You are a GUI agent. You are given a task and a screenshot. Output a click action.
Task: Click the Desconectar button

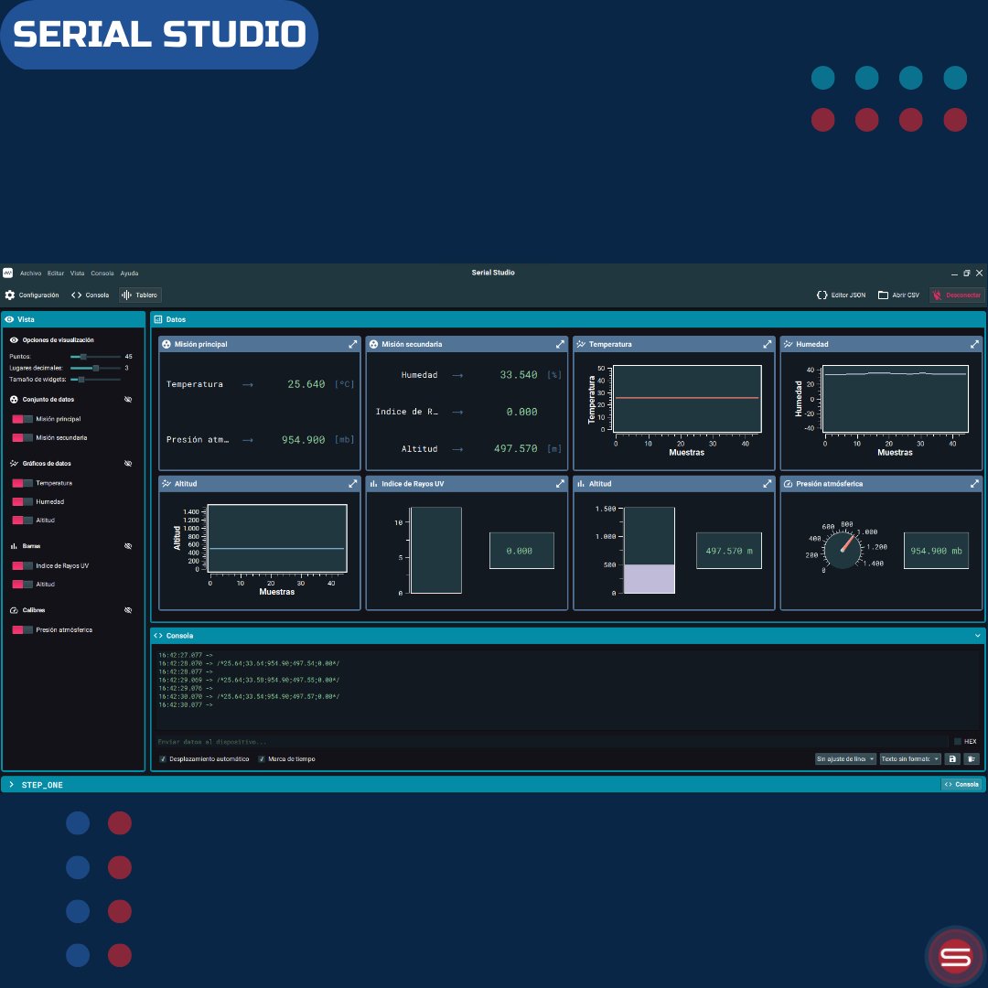957,295
